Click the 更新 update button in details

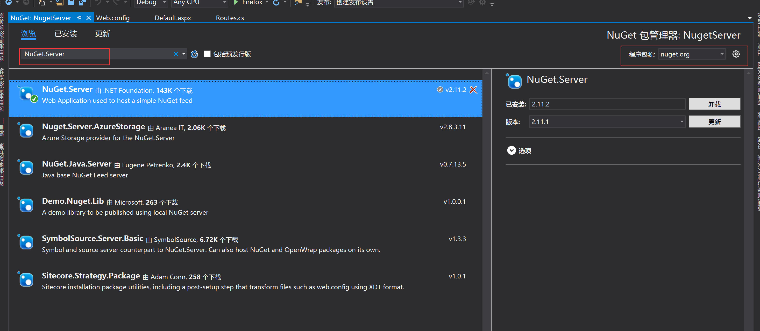point(714,121)
